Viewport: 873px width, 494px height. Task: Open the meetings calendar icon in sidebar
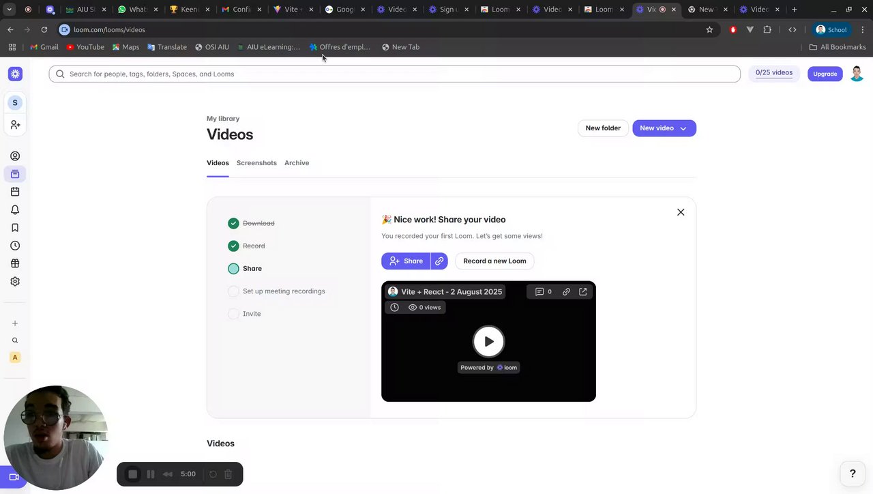(15, 192)
